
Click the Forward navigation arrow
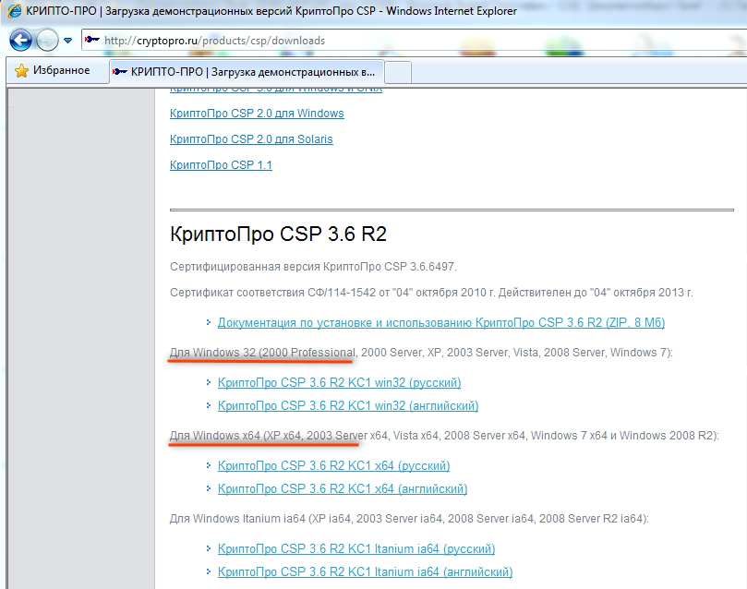(47, 41)
